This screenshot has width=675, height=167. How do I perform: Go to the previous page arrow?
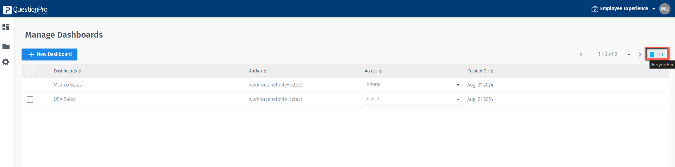[581, 54]
